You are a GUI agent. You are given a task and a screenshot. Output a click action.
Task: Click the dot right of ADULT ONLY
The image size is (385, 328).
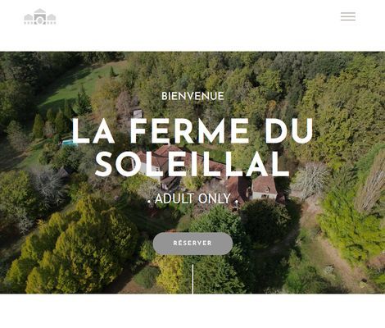point(237,202)
